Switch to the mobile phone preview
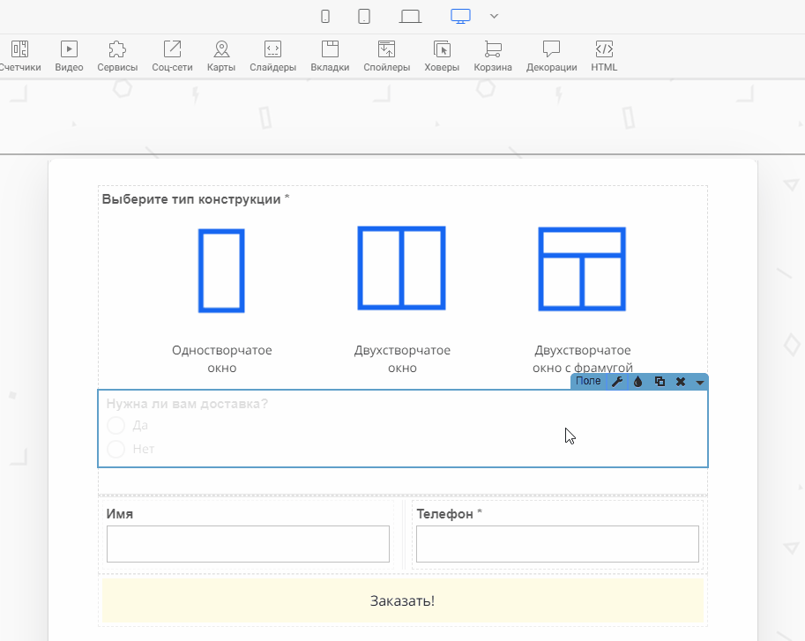This screenshot has width=805, height=641. (x=325, y=16)
